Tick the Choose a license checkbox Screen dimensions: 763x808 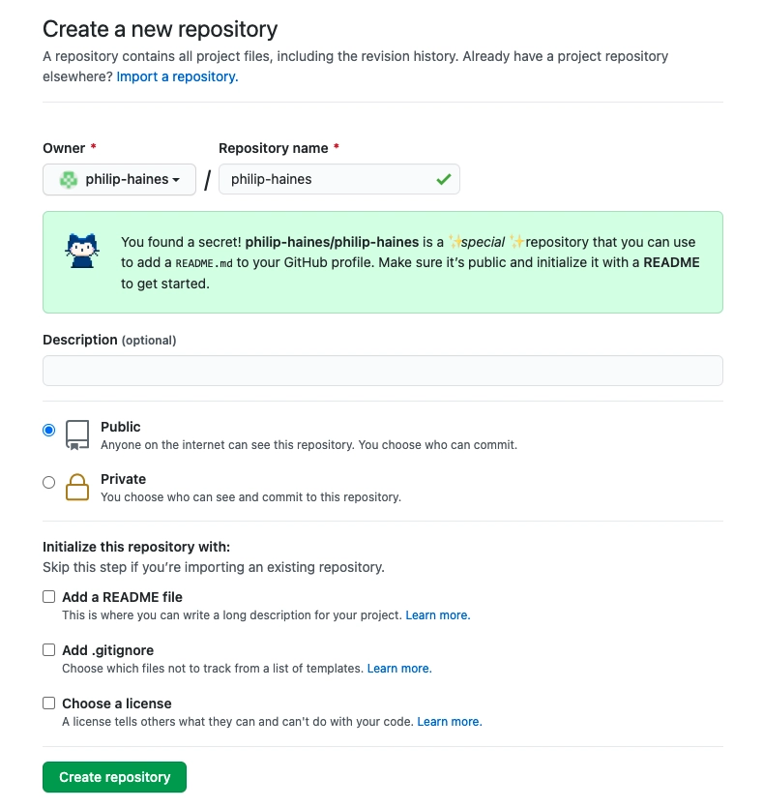tap(49, 703)
